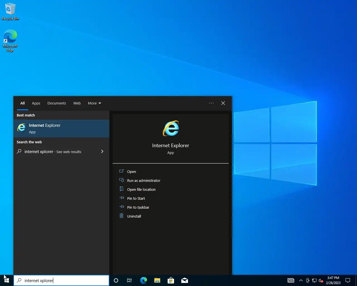Expand the web result chevron arrow
The image size is (357, 286).
102,151
